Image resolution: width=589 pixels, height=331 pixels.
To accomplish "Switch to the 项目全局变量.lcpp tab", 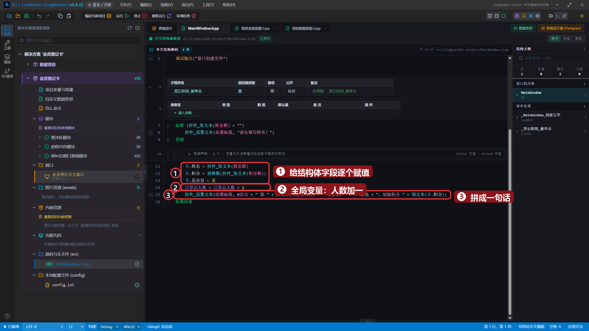I will coord(255,28).
